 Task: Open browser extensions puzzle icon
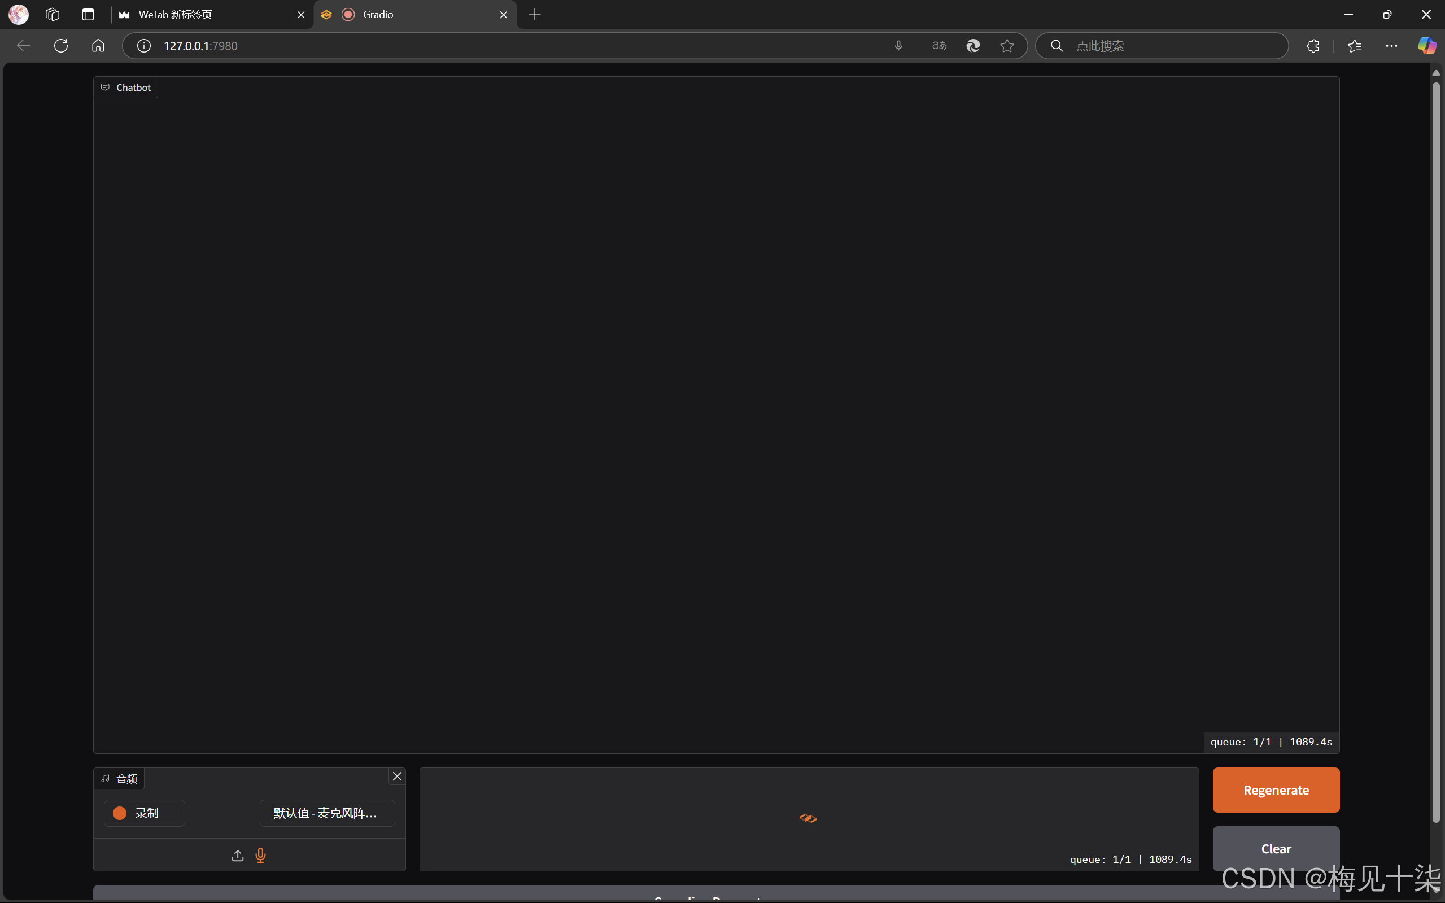point(1312,46)
